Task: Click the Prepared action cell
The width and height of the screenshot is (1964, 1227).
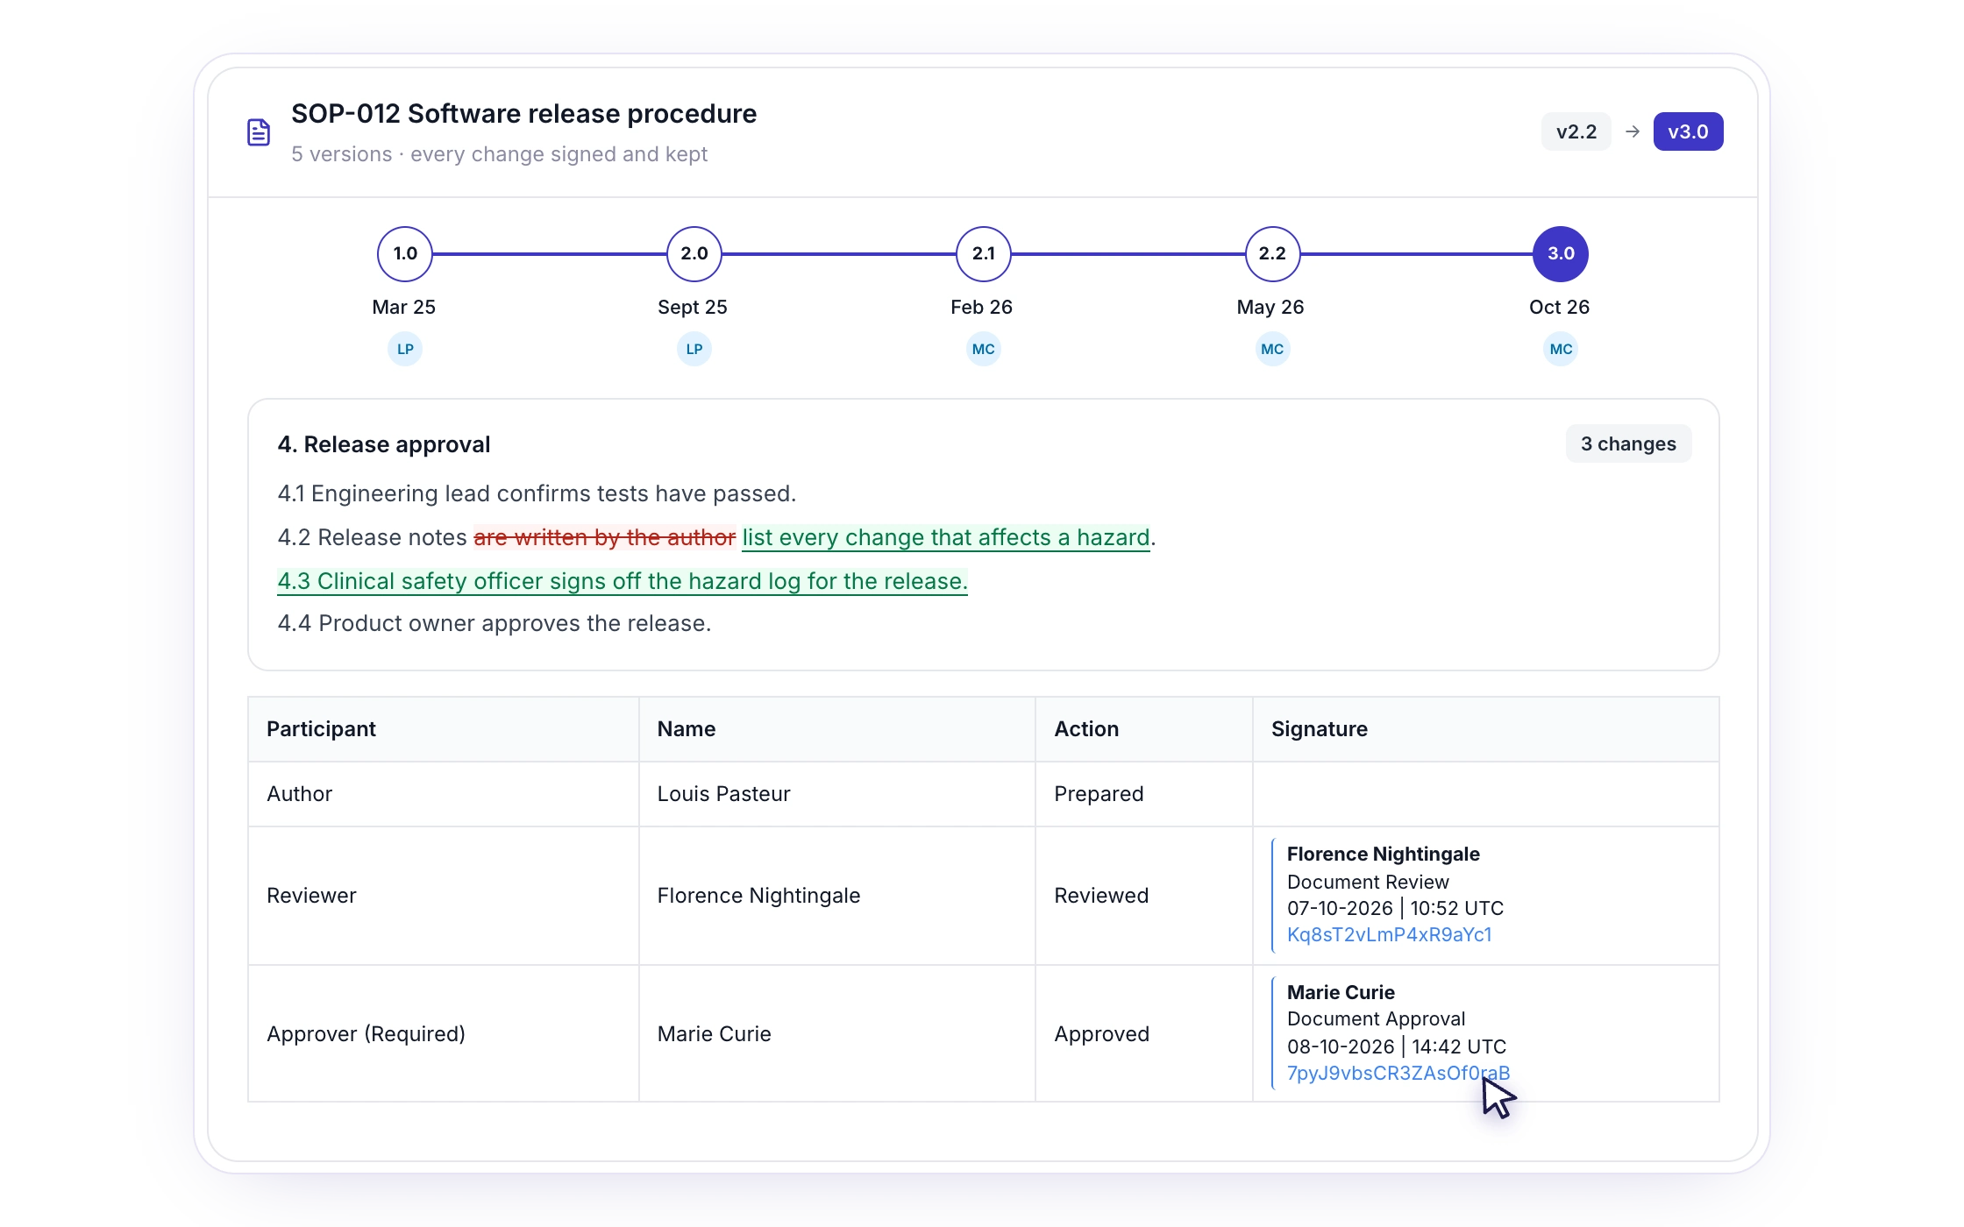Action: 1144,794
